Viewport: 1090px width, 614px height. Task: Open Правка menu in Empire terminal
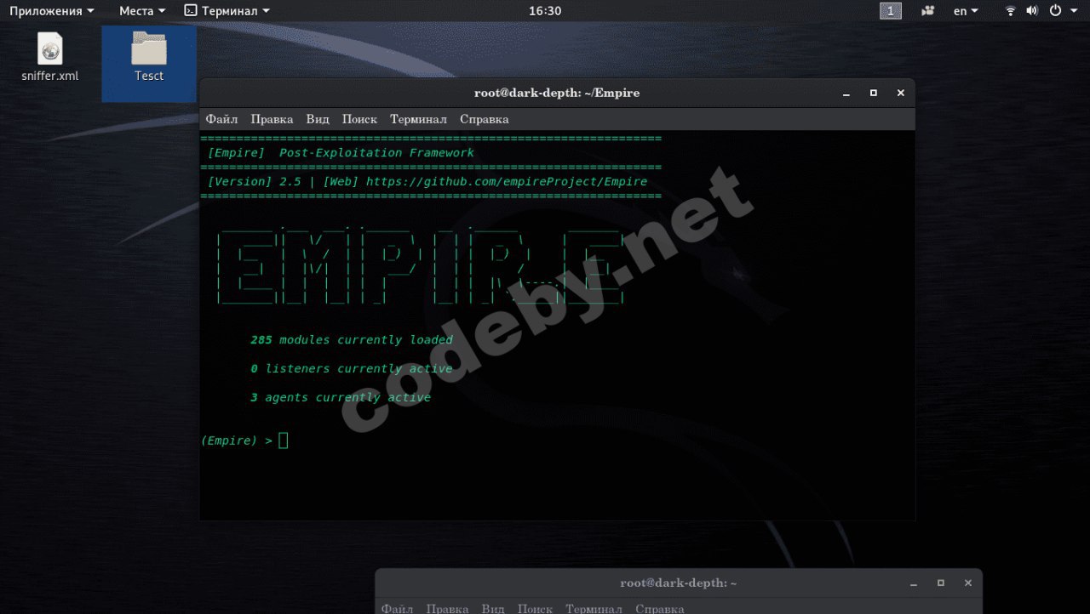point(272,119)
